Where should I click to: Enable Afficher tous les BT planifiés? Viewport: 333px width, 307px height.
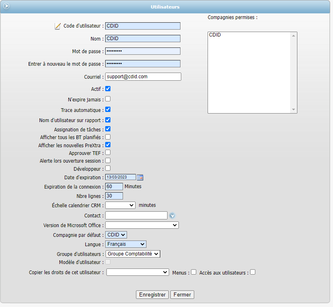point(108,137)
